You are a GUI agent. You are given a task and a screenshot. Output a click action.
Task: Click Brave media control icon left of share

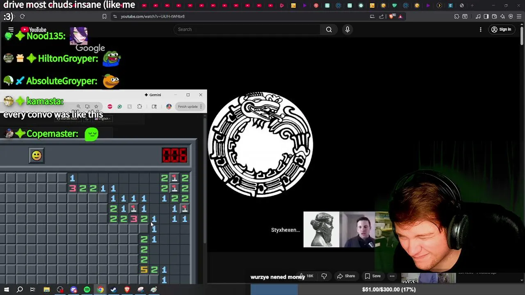[372, 16]
